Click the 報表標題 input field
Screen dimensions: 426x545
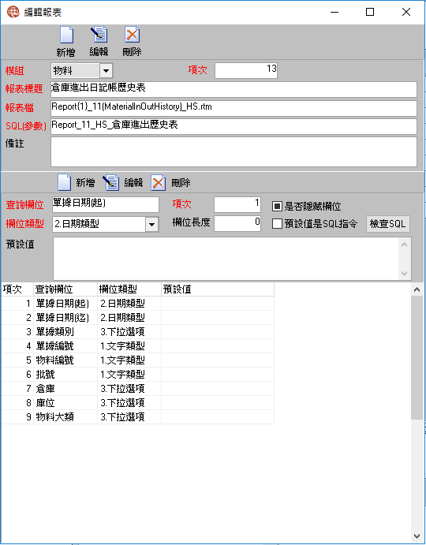pos(234,89)
